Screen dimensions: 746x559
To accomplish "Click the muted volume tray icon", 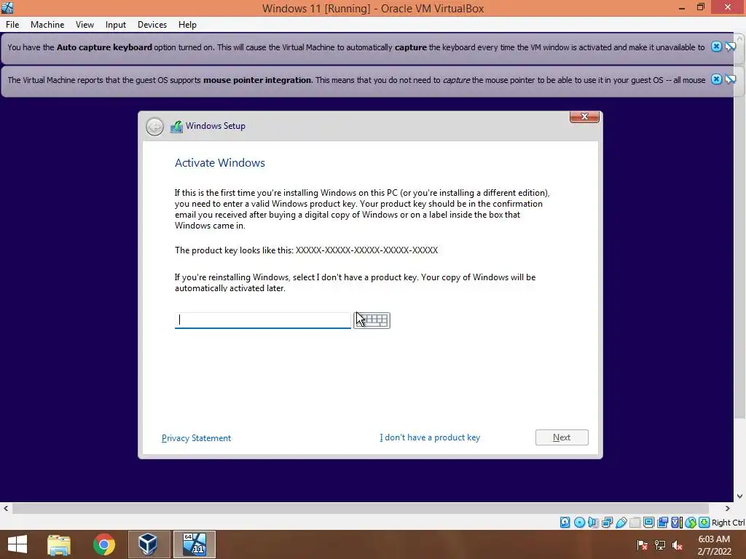I will tap(678, 544).
